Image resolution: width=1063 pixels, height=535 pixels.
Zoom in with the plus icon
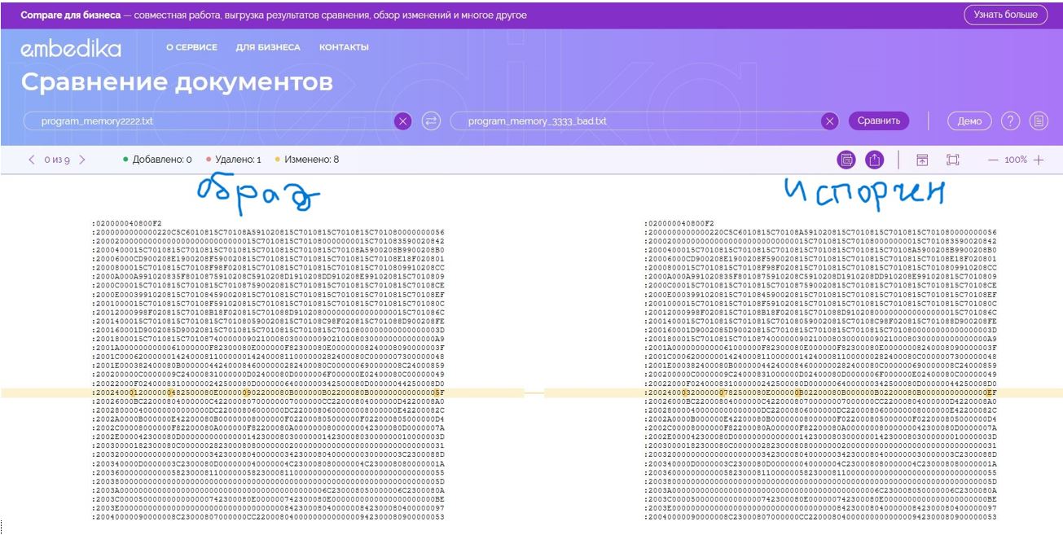click(x=1039, y=160)
